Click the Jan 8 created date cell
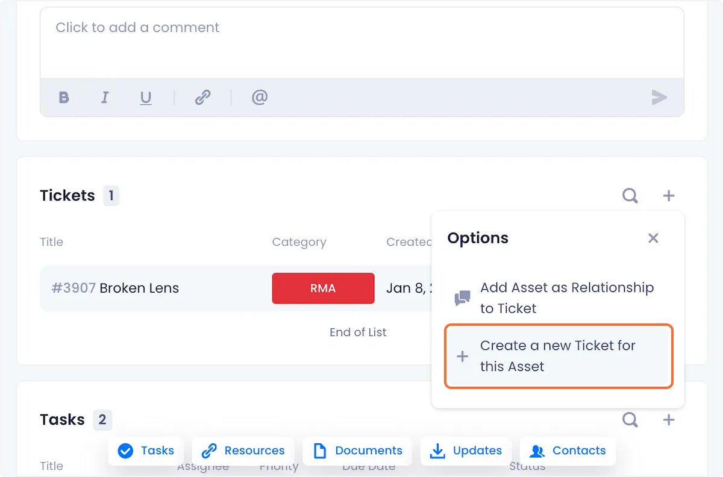The height and width of the screenshot is (477, 723). click(410, 288)
